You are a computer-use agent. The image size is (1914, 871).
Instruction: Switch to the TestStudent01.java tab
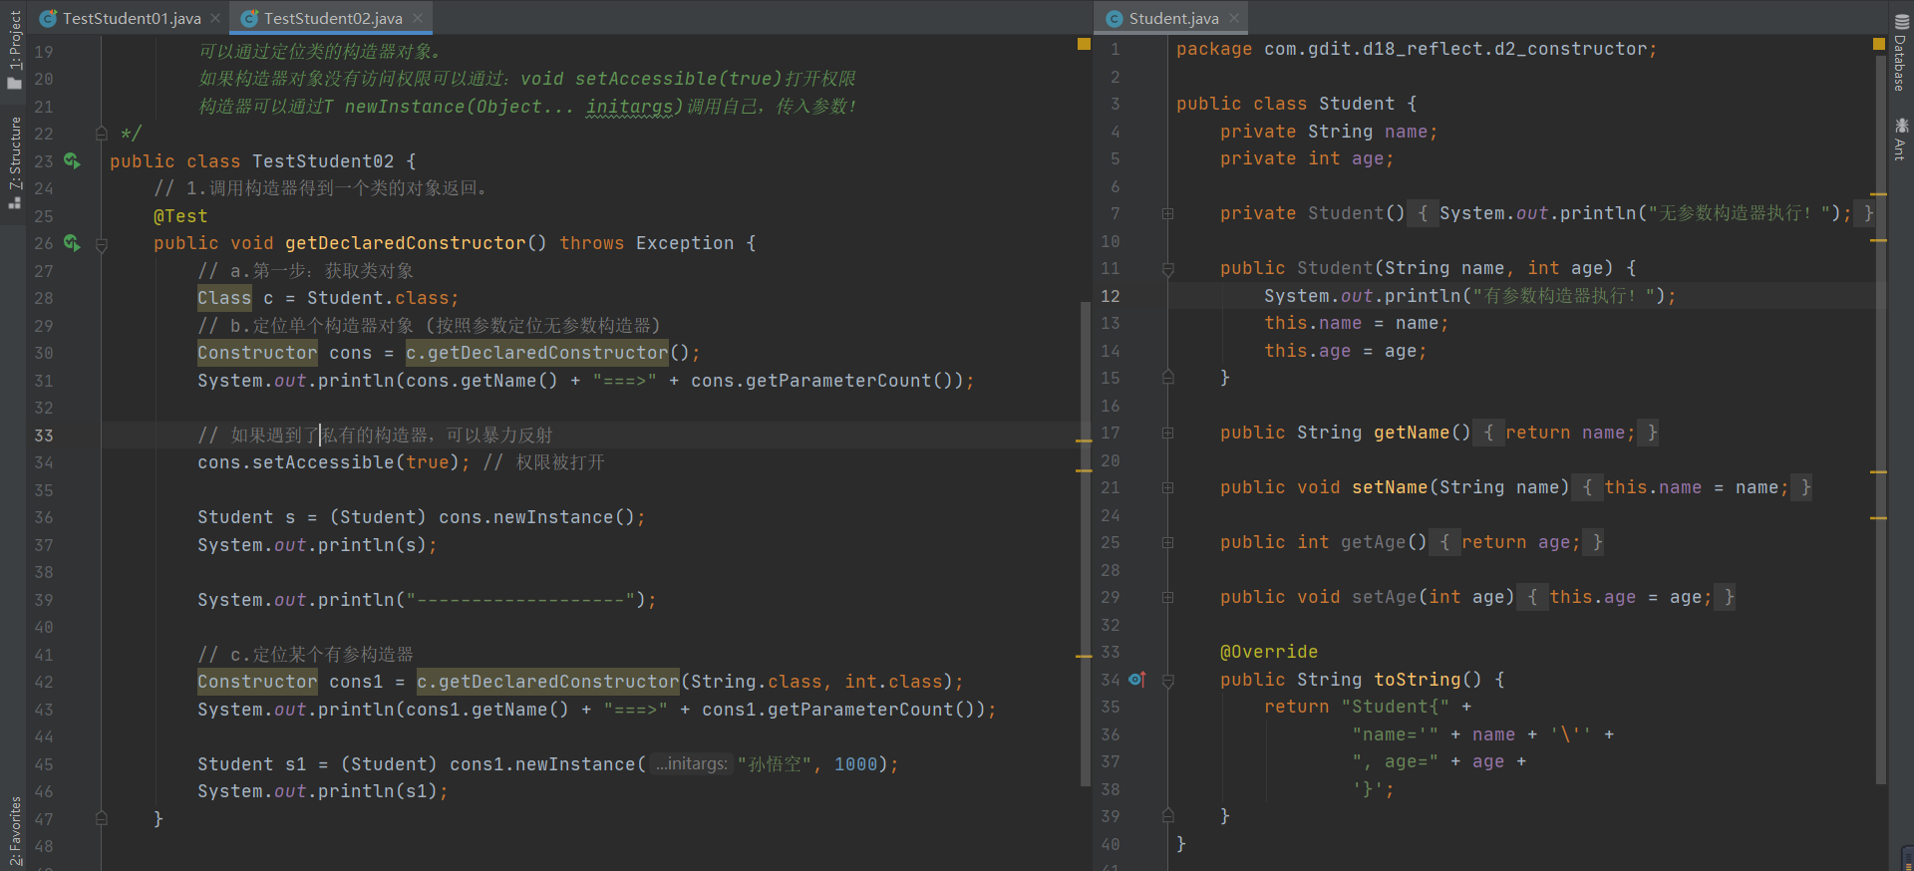pos(131,18)
